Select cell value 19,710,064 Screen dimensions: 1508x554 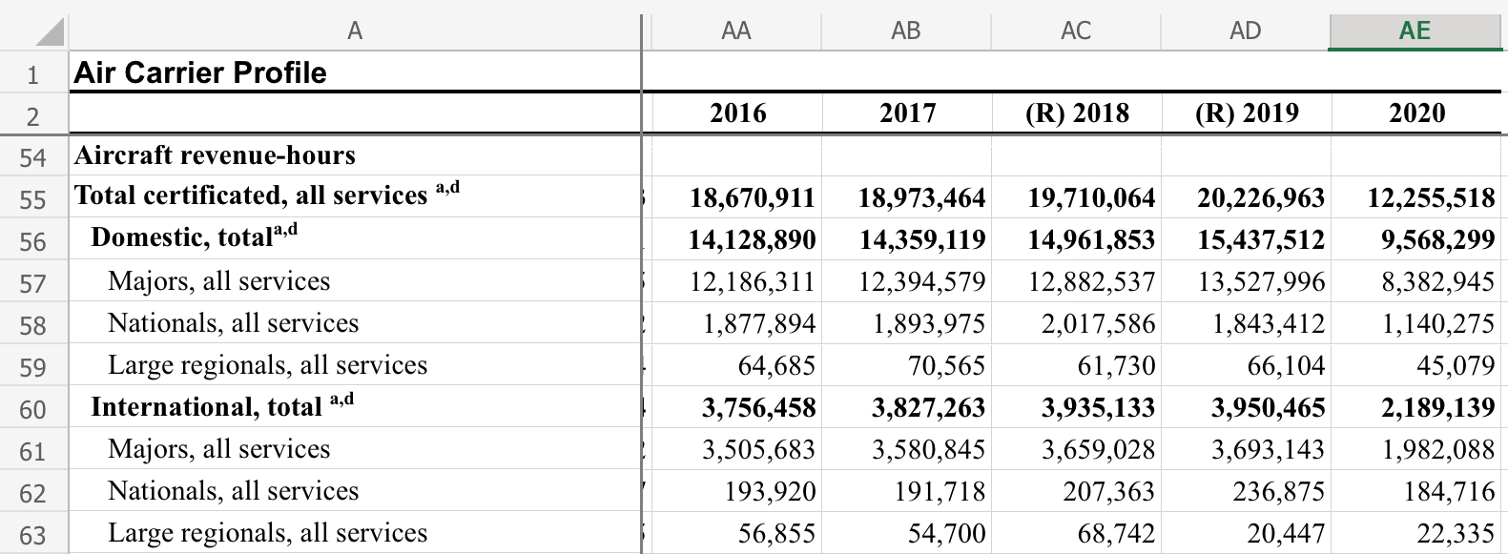coord(1076,198)
